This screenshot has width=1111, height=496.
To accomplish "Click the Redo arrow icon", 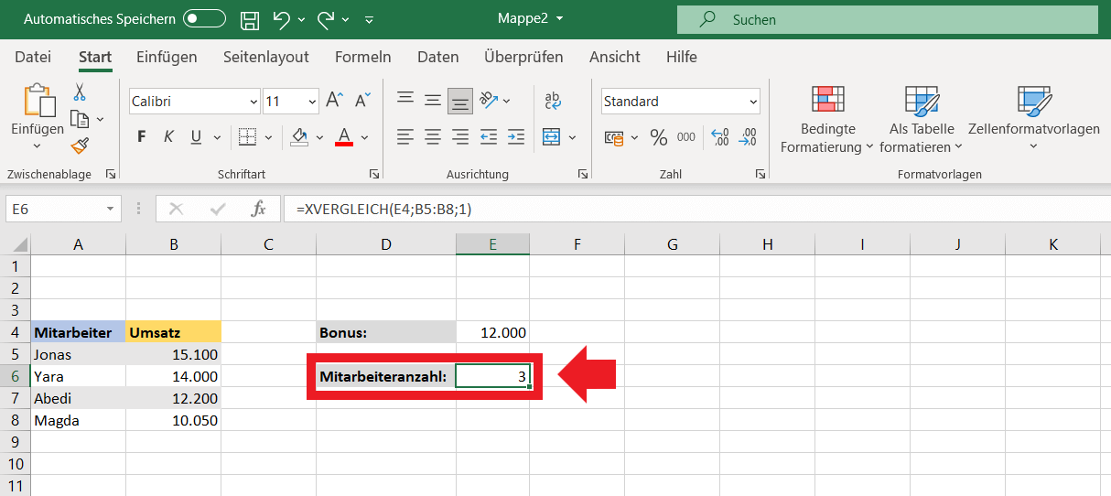I will pos(326,18).
